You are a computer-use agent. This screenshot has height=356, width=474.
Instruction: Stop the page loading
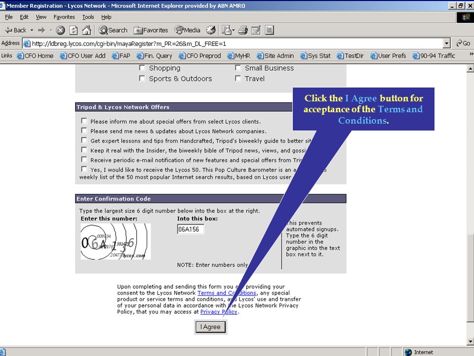coord(60,30)
